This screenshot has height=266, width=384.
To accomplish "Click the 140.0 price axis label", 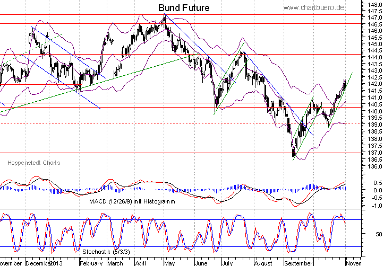I will 374,111.
